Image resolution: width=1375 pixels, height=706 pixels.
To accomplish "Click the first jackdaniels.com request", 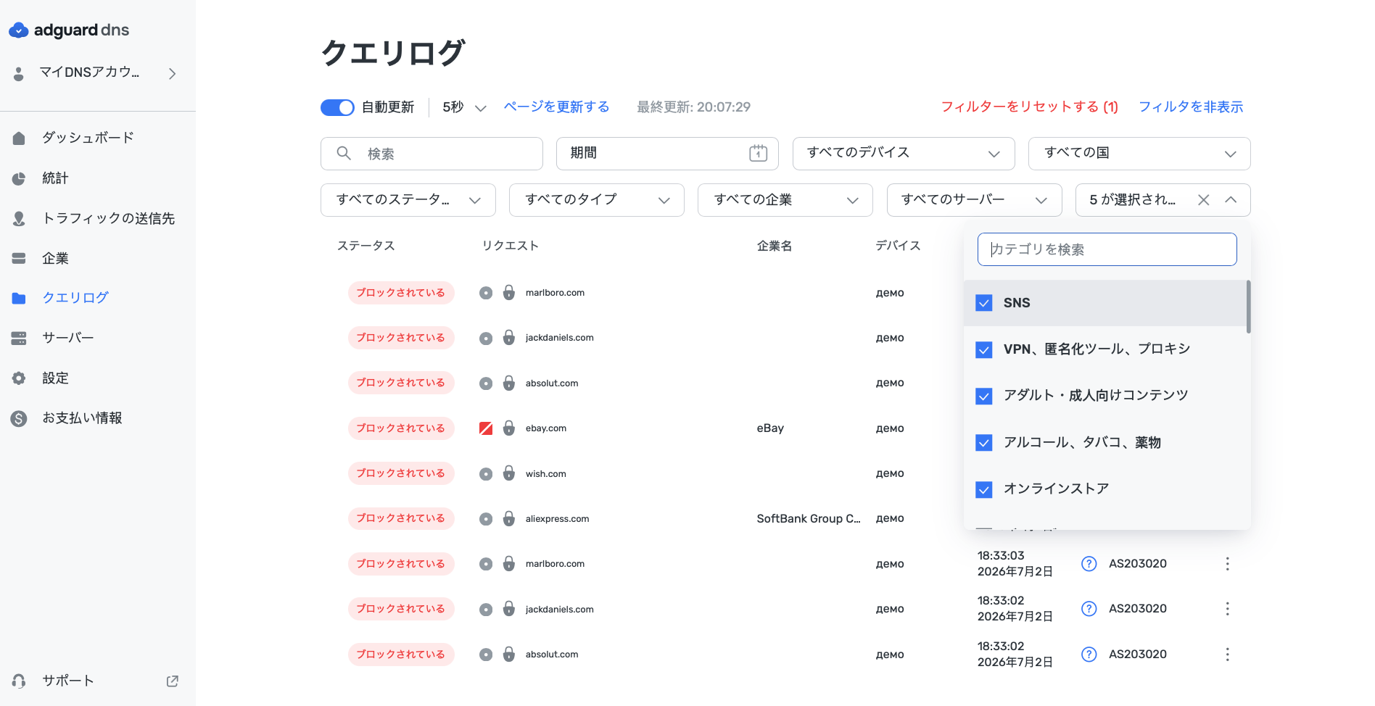I will tap(559, 338).
